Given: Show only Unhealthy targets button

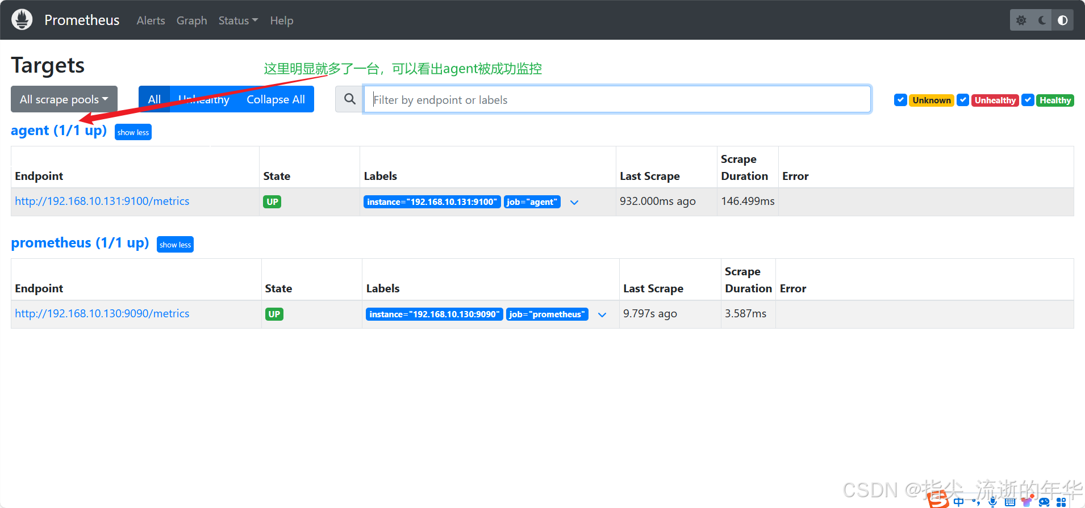Looking at the screenshot, I should (x=203, y=99).
